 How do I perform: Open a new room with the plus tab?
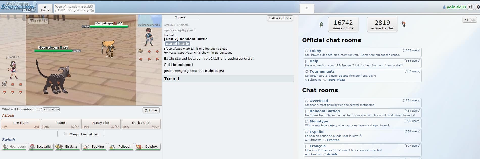click(x=307, y=8)
